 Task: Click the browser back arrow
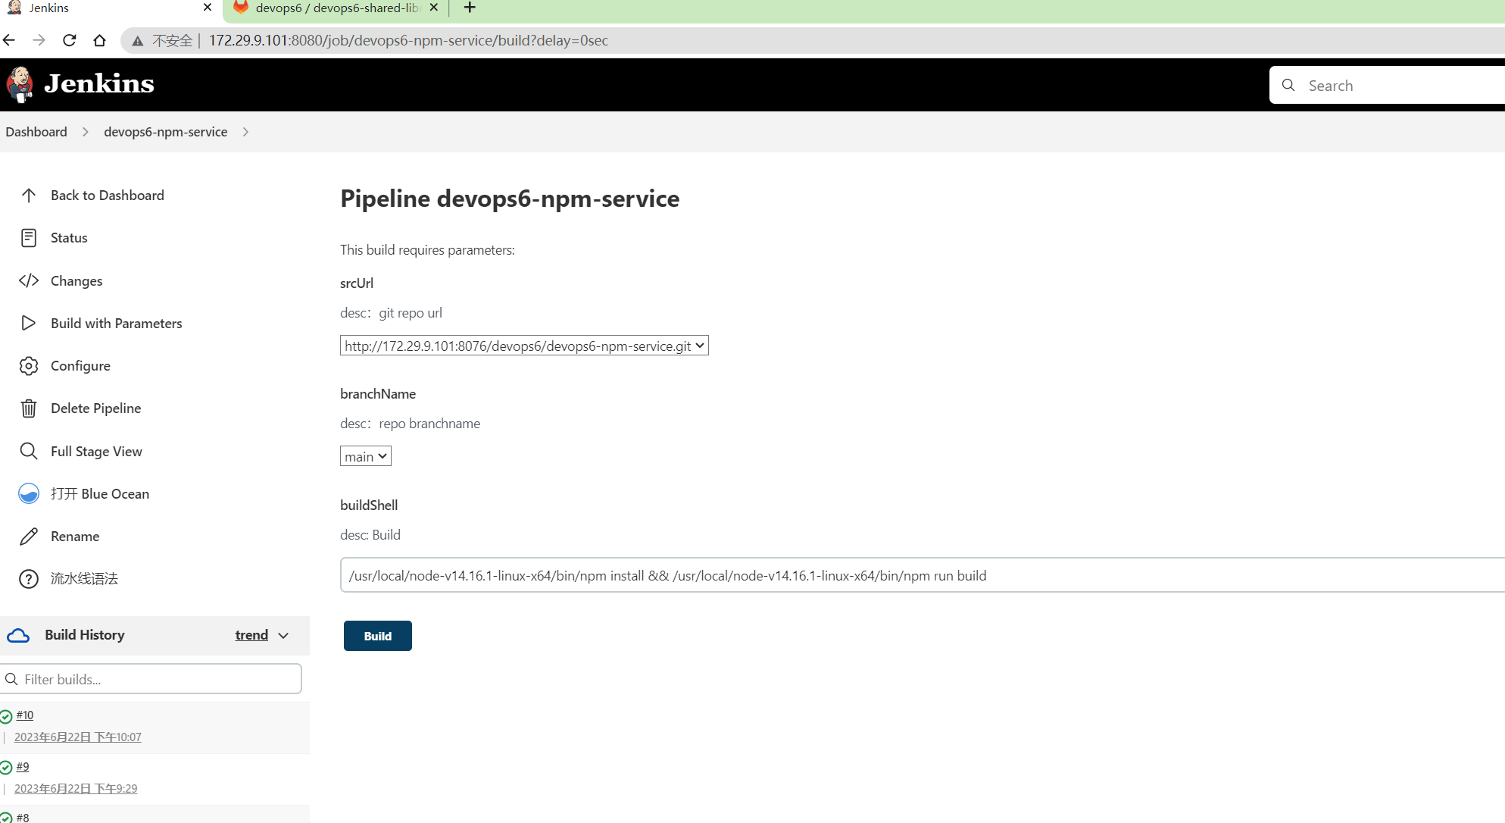(9, 40)
